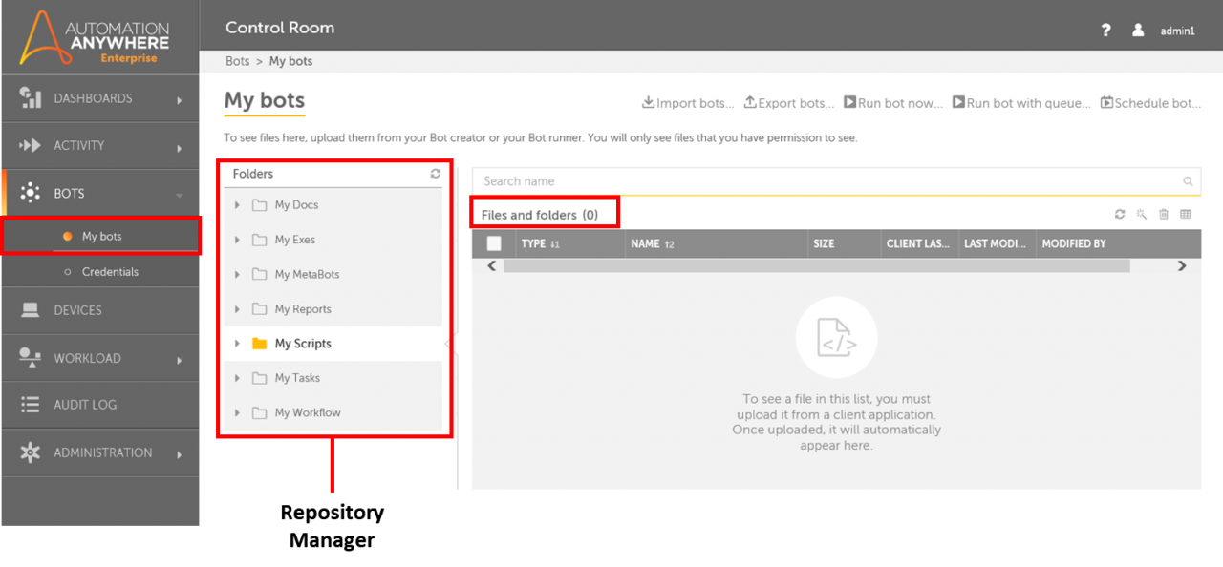Open the Dashboards menu
1223x567 pixels.
pos(100,98)
